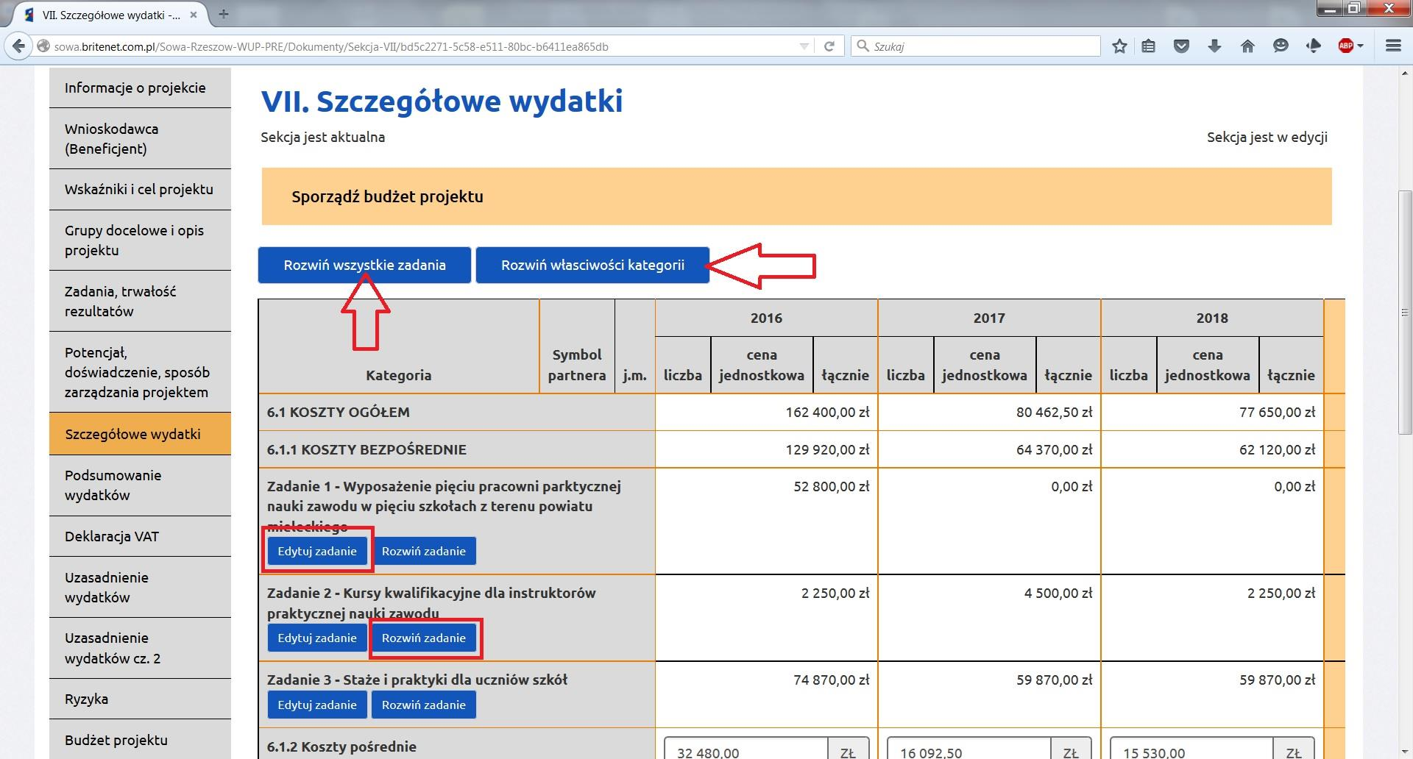Expand Zadanie 1 with Rozwiń zadanie
This screenshot has height=759, width=1413.
click(x=423, y=551)
